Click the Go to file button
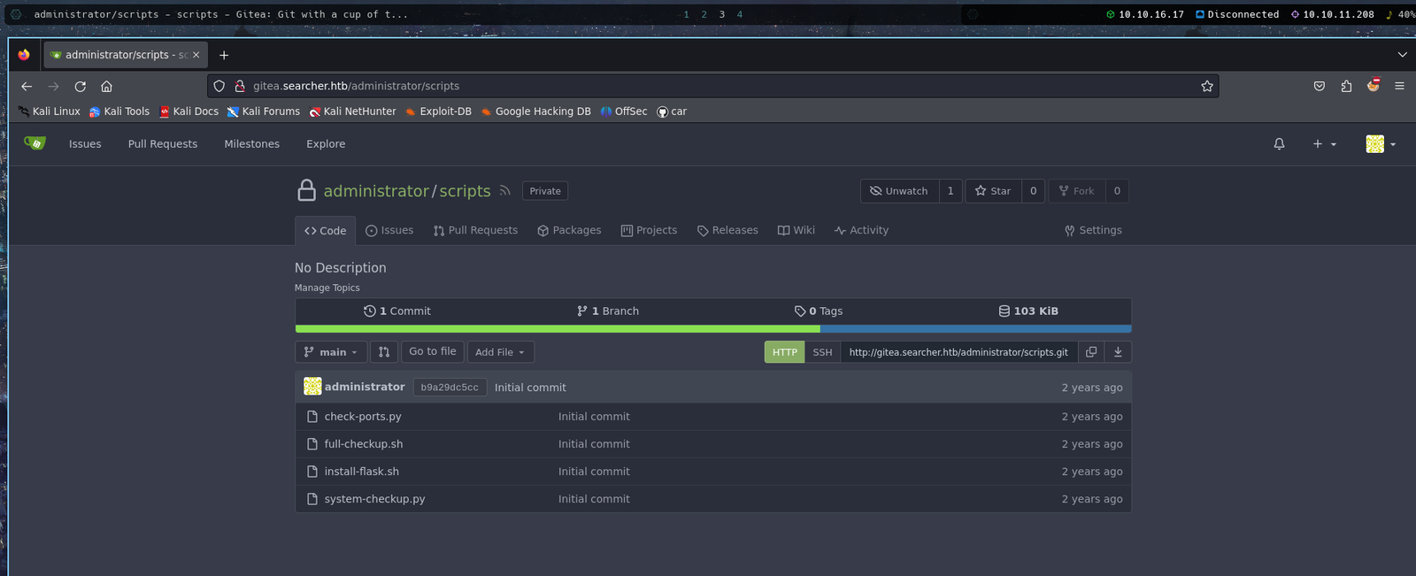 tap(432, 351)
